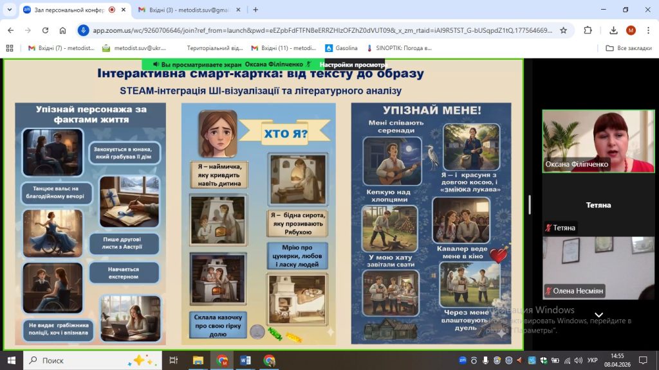Click Olena Nesmiyan's muted microphone indicator

click(549, 290)
